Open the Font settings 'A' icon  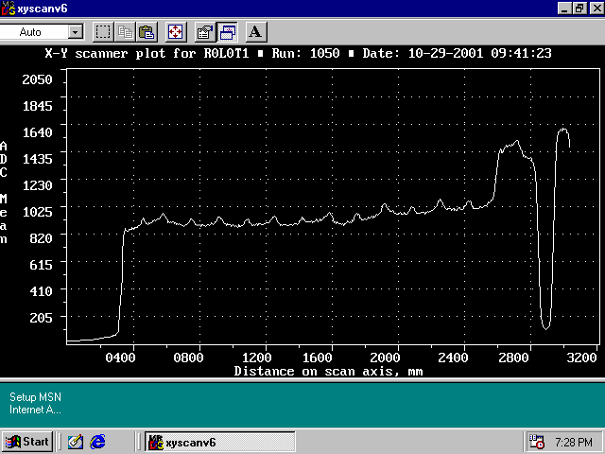[255, 31]
